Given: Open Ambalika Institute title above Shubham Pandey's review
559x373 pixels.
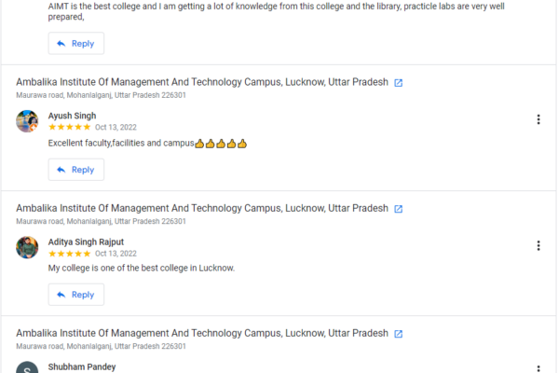Looking at the screenshot, I should 201,333.
